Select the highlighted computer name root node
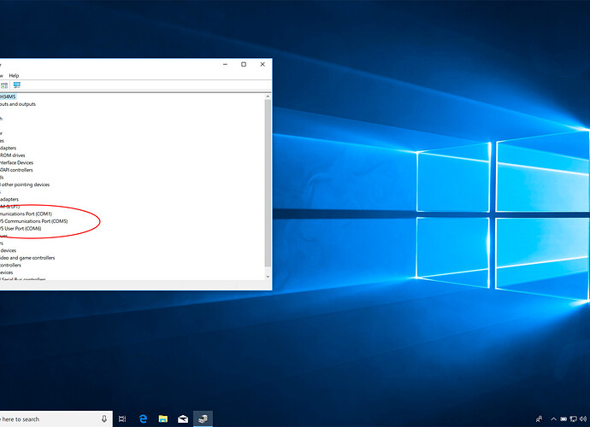The width and height of the screenshot is (590, 427). click(8, 97)
